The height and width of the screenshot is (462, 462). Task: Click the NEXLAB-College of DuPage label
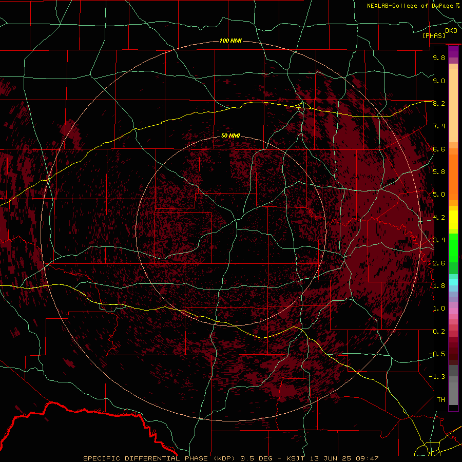410,6
